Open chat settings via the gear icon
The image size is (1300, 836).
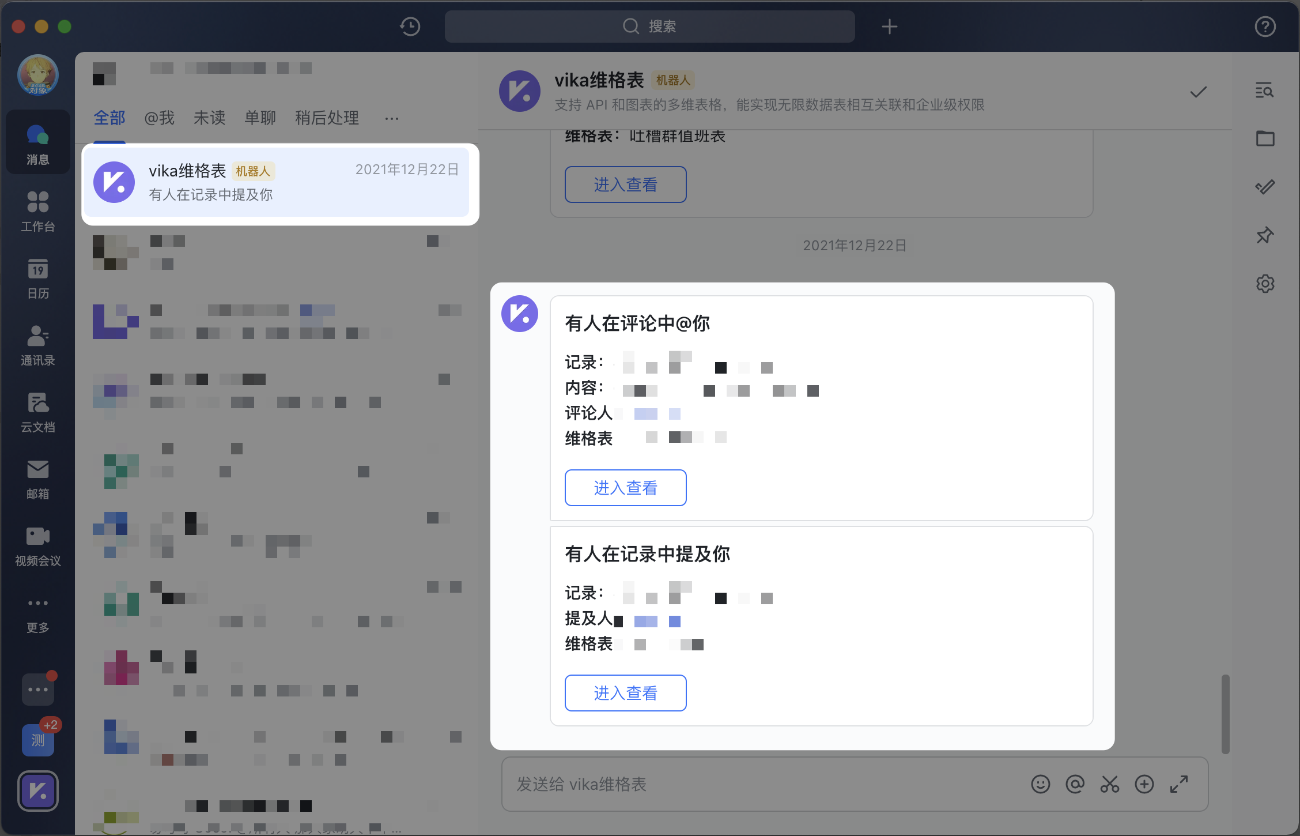pyautogui.click(x=1265, y=284)
